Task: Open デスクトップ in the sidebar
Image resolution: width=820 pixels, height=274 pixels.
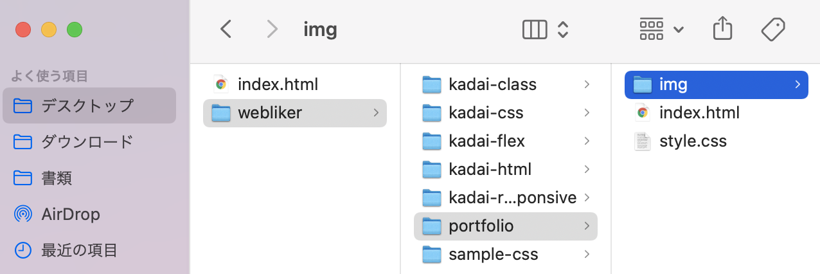Action: [x=89, y=105]
